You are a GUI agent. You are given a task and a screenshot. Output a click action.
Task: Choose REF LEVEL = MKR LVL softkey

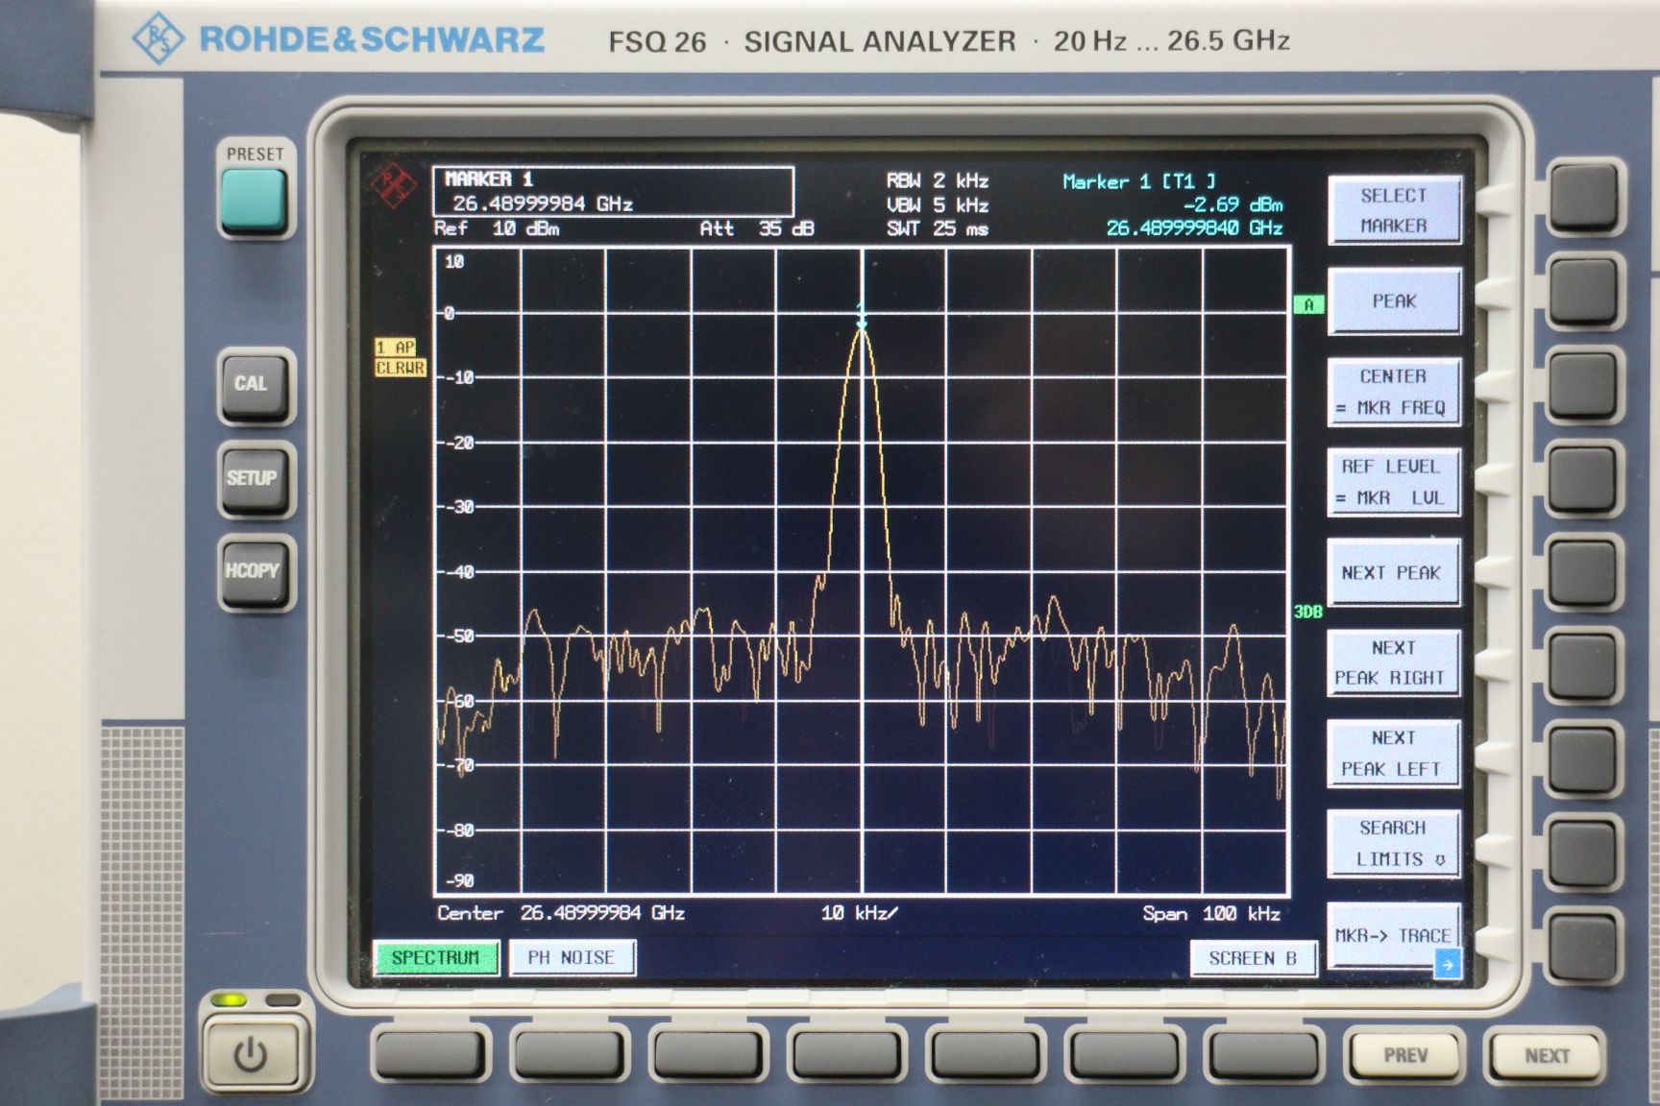(1394, 482)
